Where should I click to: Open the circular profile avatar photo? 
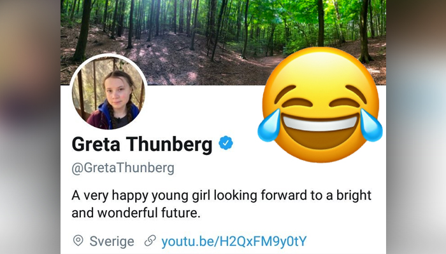point(108,92)
